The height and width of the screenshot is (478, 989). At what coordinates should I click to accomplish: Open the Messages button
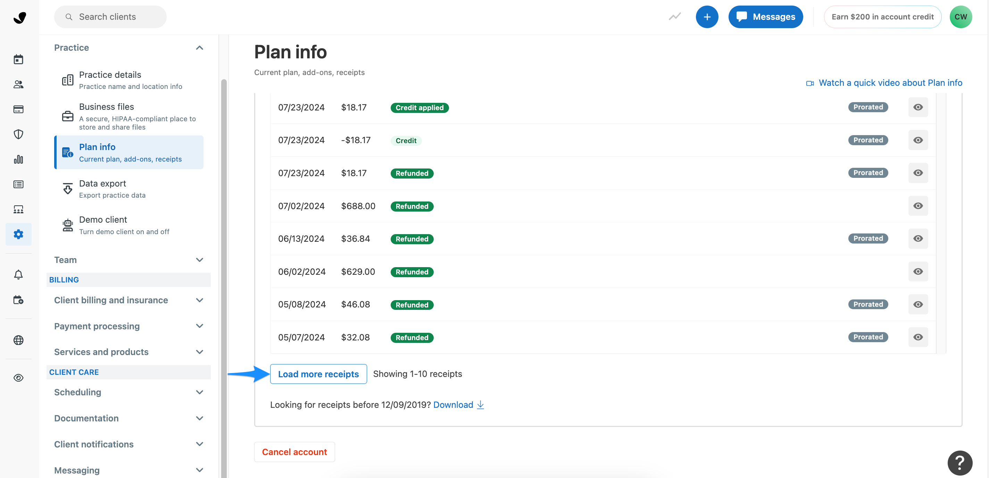coord(766,17)
